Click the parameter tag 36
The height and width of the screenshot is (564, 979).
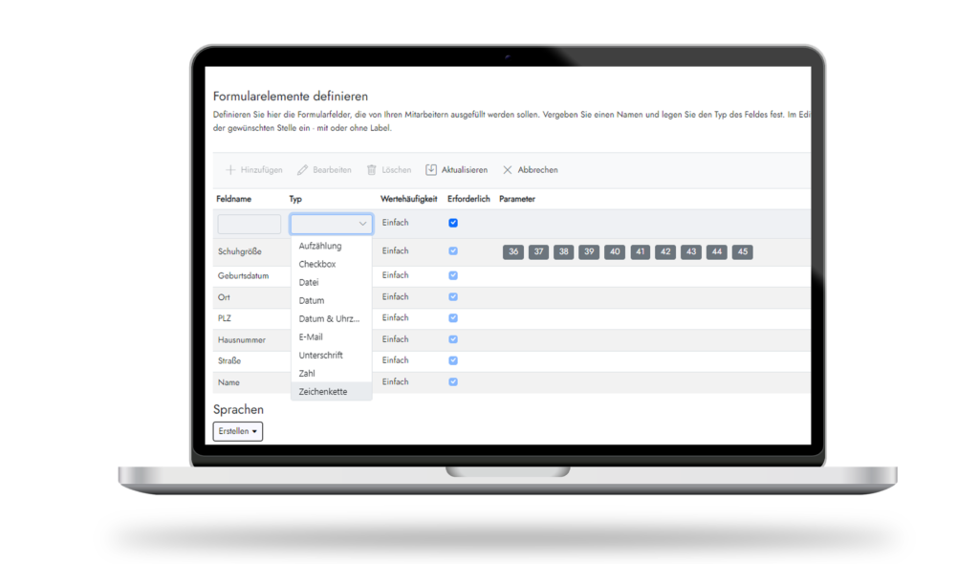pos(513,251)
